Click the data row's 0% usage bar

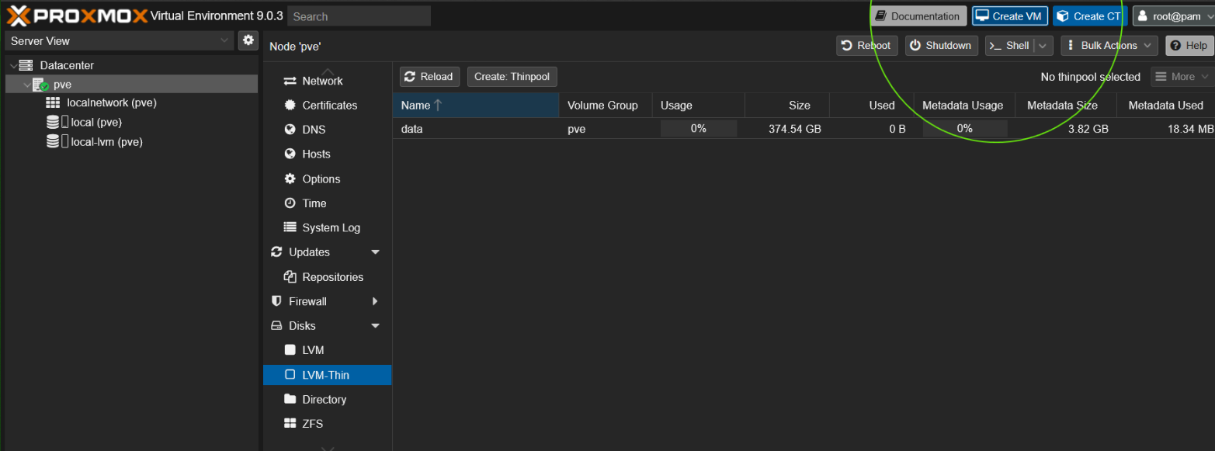pos(698,129)
